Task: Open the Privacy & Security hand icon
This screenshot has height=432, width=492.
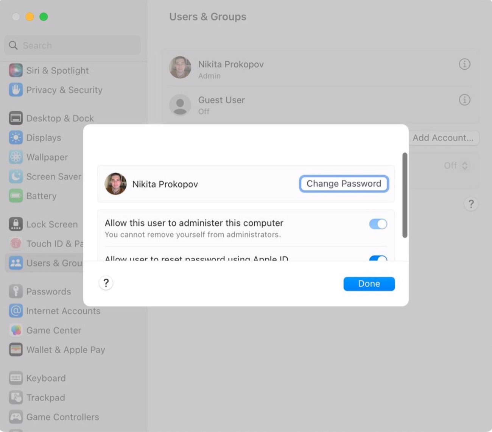Action: pyautogui.click(x=16, y=90)
